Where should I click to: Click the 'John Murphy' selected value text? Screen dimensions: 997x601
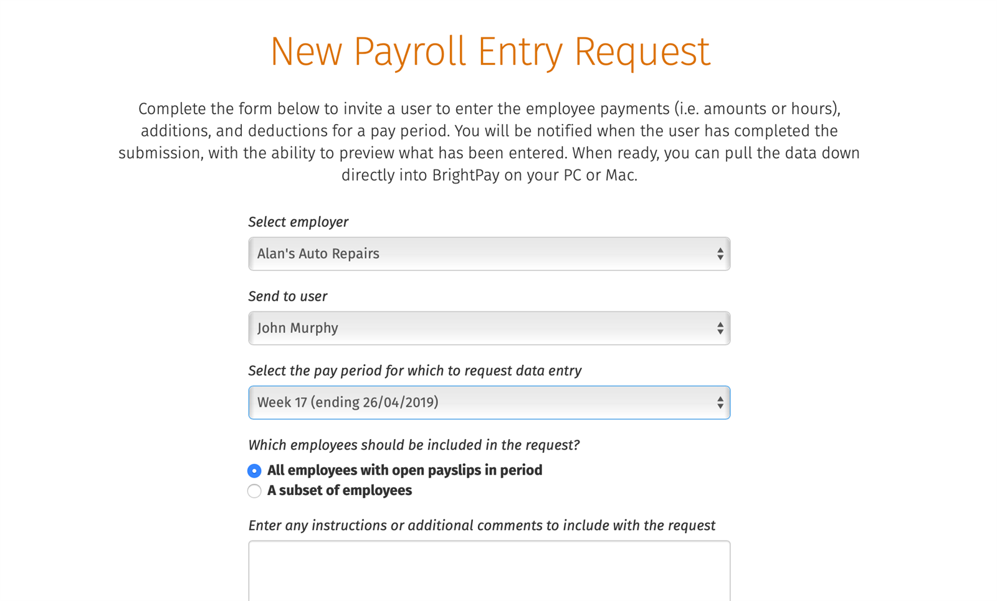pos(298,328)
